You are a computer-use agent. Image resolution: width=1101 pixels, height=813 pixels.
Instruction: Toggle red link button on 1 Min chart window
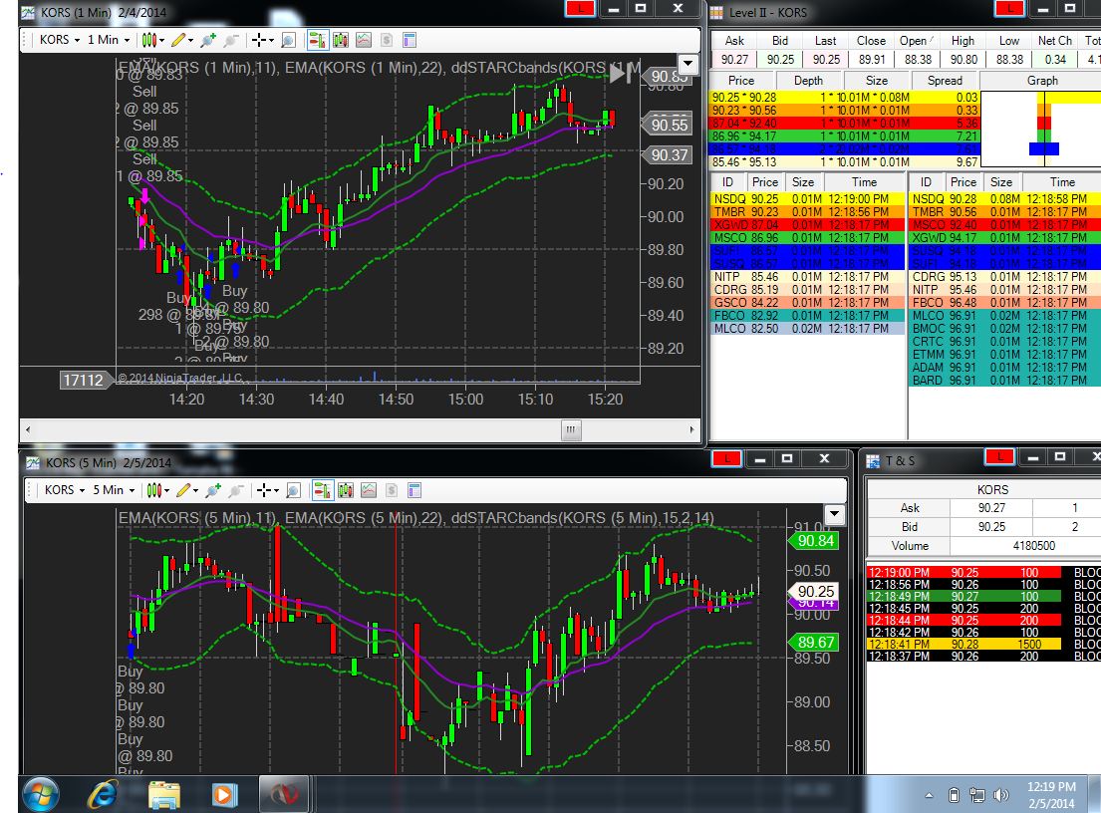(x=580, y=8)
